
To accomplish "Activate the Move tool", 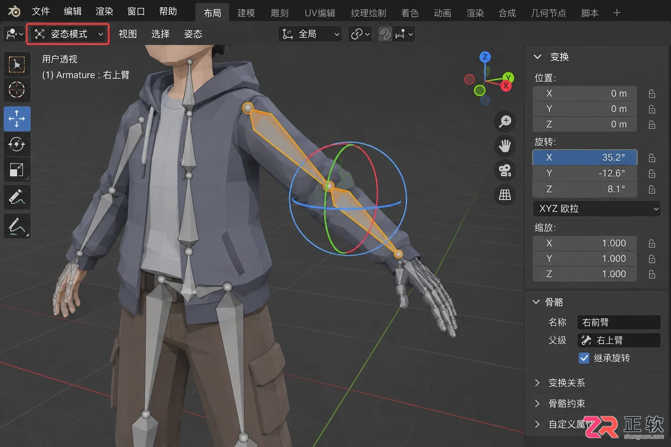I will pos(17,118).
